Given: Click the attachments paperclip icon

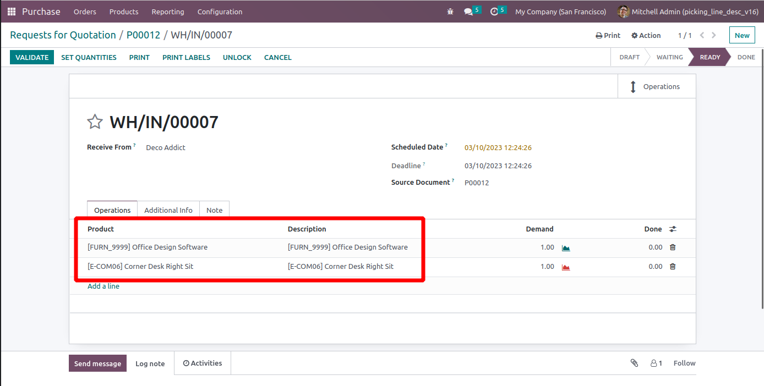Looking at the screenshot, I should coord(634,363).
